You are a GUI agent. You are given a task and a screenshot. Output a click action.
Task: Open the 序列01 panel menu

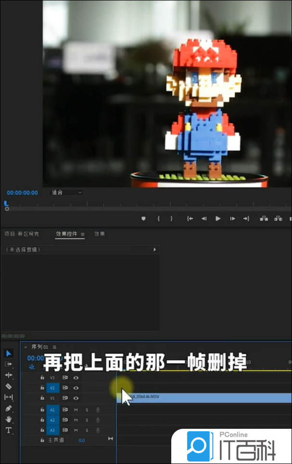55,347
